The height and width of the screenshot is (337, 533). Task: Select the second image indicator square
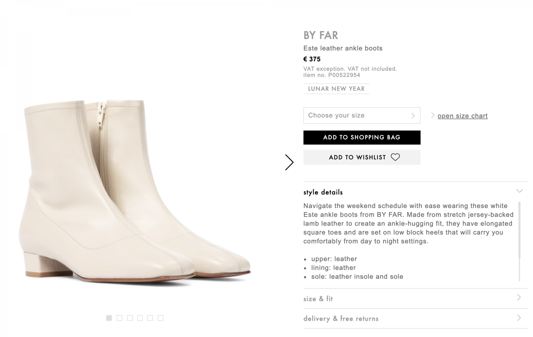119,318
